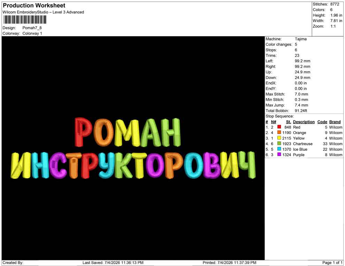Click the barcode under the worksheet title
The width and height of the screenshot is (345, 266).
25,20
